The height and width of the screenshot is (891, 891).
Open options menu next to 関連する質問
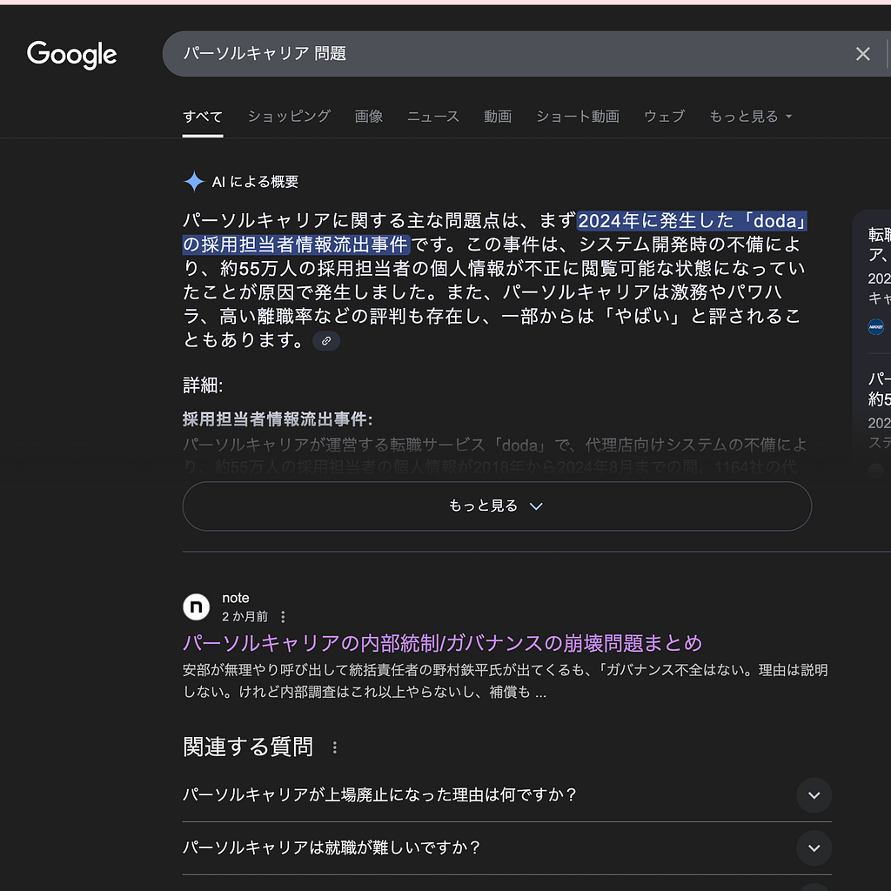coord(334,747)
